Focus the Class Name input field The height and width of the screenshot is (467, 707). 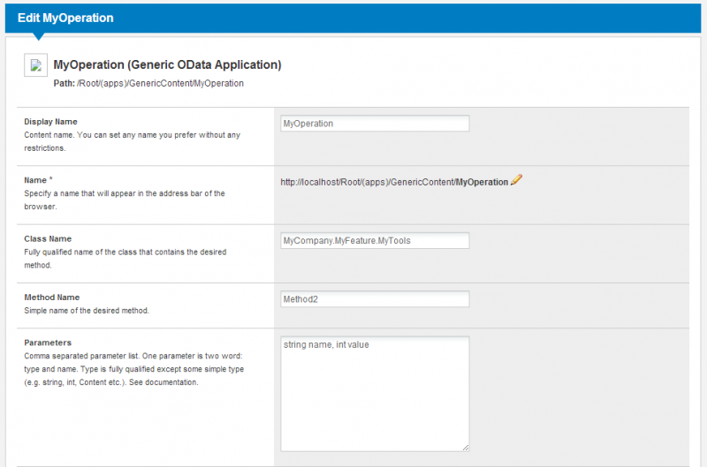pyautogui.click(x=375, y=240)
